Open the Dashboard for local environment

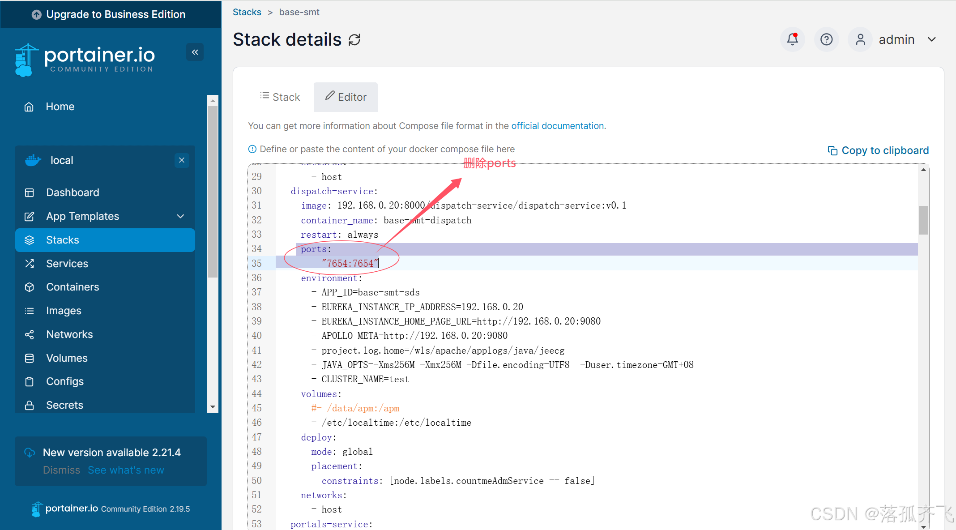73,192
